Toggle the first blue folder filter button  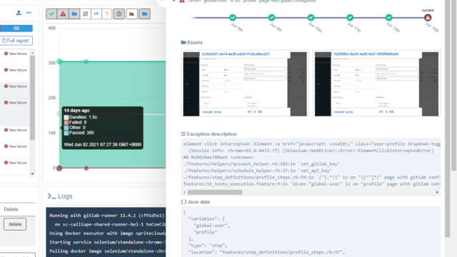74,14
